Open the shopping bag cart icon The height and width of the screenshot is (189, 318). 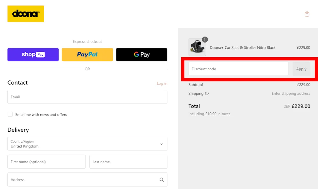307,14
